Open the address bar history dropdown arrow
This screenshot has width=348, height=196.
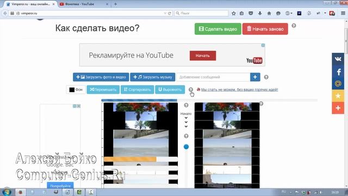pos(165,13)
